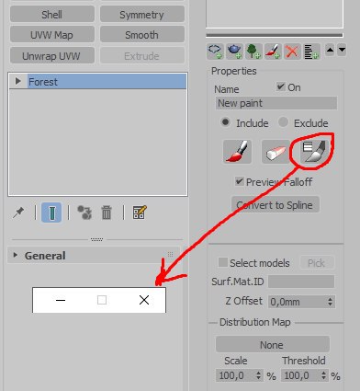
Task: Add new spline area icon
Action: click(x=215, y=51)
